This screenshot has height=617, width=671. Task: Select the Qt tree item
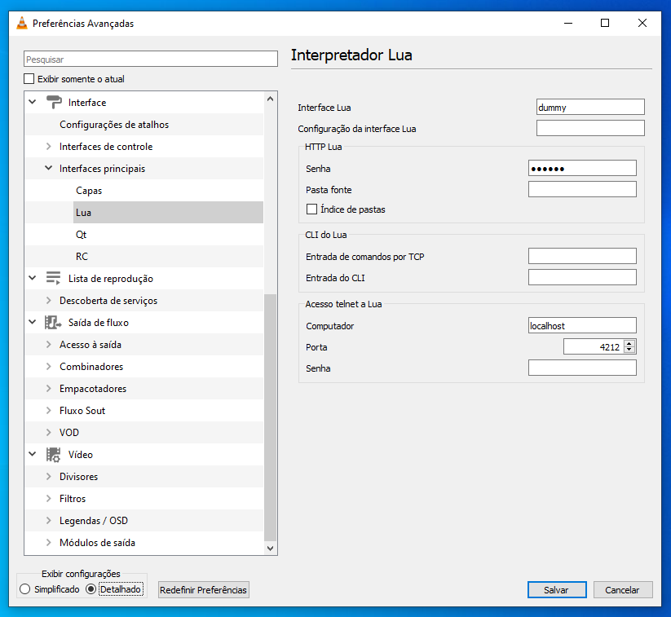[81, 235]
